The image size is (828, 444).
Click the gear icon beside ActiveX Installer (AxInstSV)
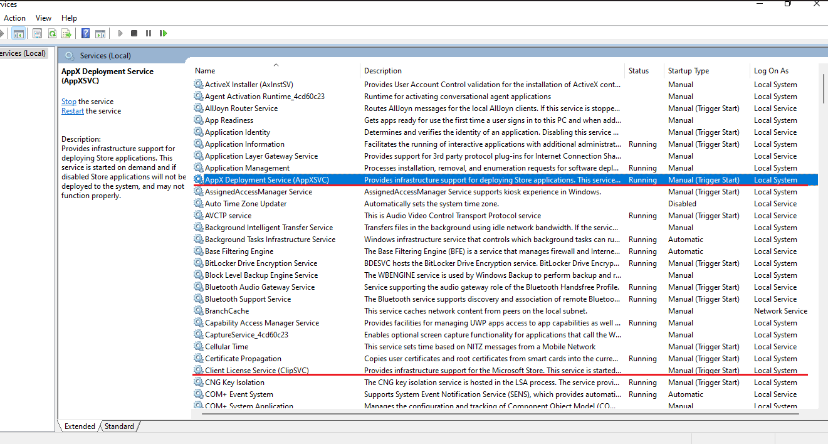tap(199, 85)
